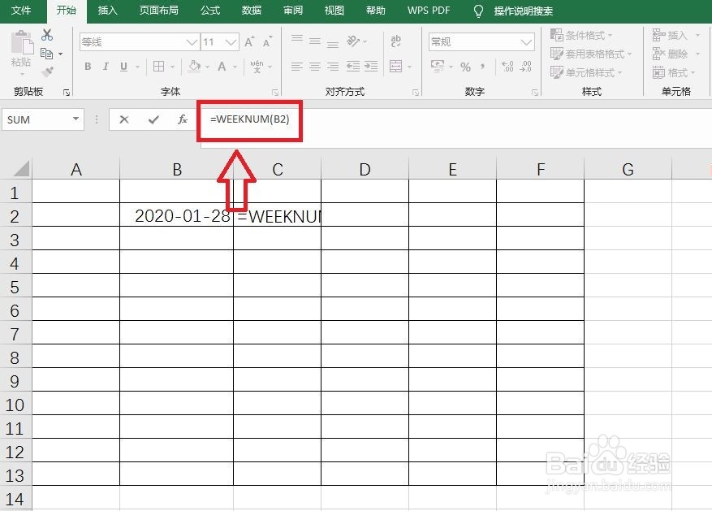Toggle italic formatting I button
Viewport: 712px width, 511px height.
pyautogui.click(x=106, y=67)
